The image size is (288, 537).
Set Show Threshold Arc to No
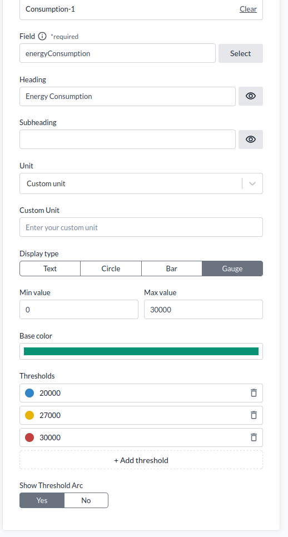(x=86, y=500)
